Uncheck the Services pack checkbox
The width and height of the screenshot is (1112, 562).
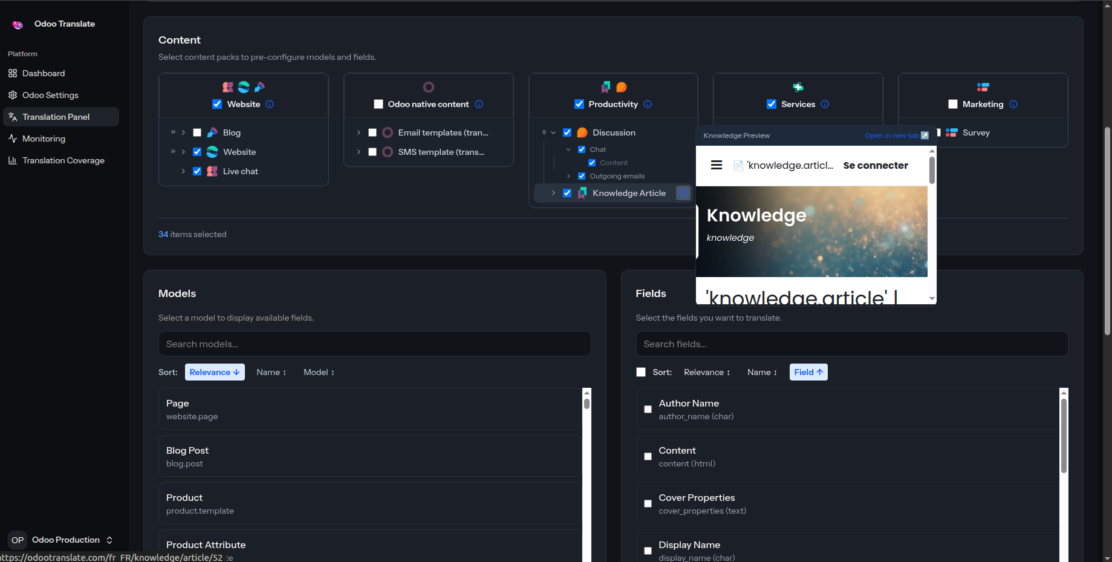pos(772,104)
